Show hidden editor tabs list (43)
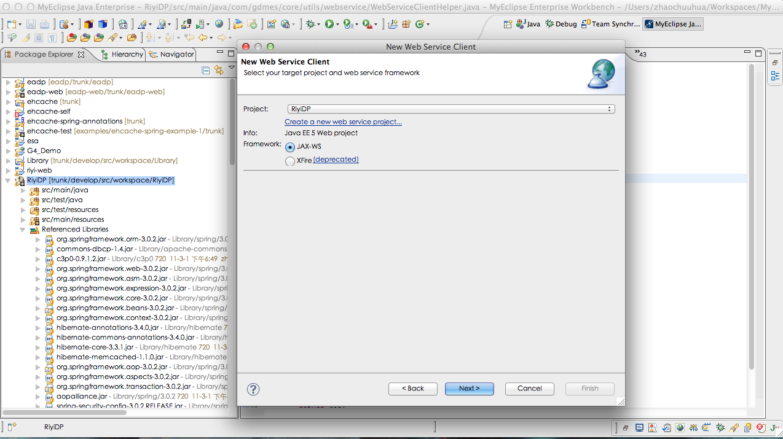 click(x=640, y=53)
